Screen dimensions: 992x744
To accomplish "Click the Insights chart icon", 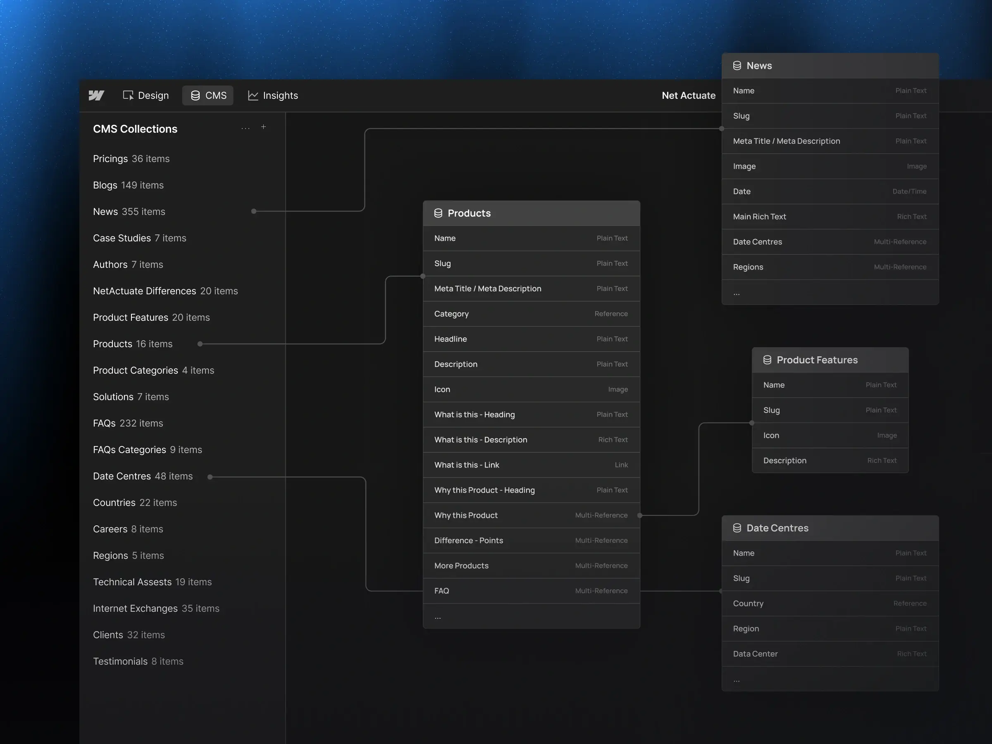I will (x=253, y=95).
